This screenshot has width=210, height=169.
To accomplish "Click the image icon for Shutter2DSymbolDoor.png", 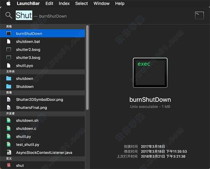I will pyautogui.click(x=9, y=99).
